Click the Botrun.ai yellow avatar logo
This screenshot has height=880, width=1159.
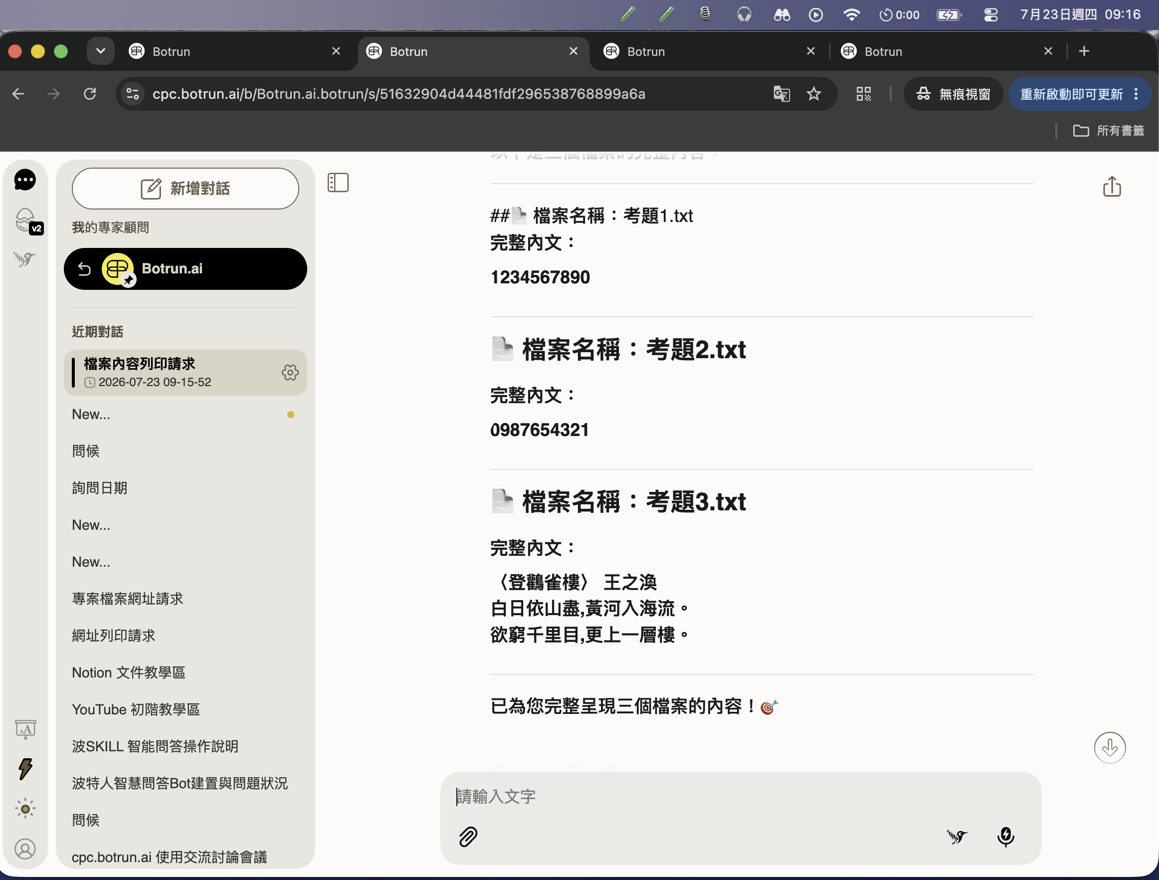[118, 269]
